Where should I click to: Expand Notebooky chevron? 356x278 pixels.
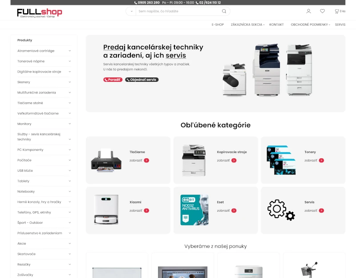tap(70, 192)
